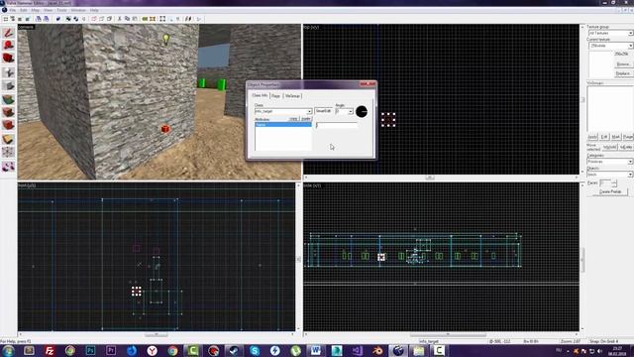Select the Apply Decals tool
Screen dimensions: 634x357
(x=8, y=126)
